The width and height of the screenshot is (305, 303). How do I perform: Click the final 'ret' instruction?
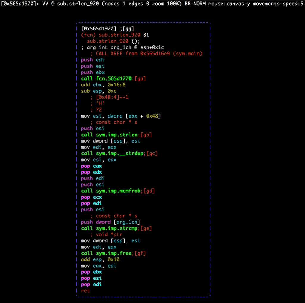pyautogui.click(x=85, y=290)
